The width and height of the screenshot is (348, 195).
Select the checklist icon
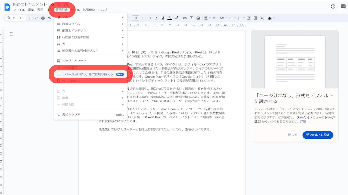pyautogui.click(x=222, y=18)
